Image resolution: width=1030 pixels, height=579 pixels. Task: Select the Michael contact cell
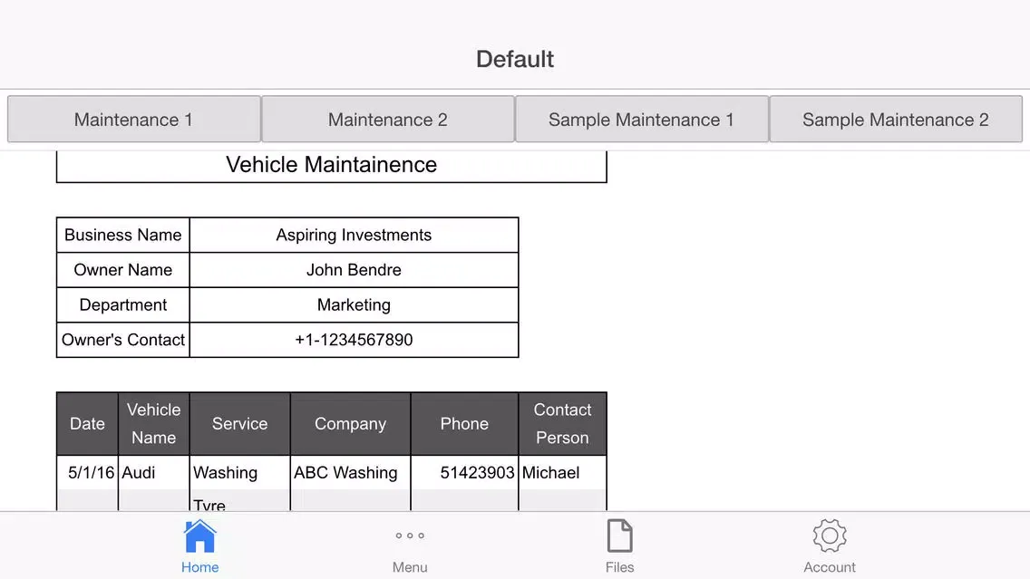tap(562, 473)
